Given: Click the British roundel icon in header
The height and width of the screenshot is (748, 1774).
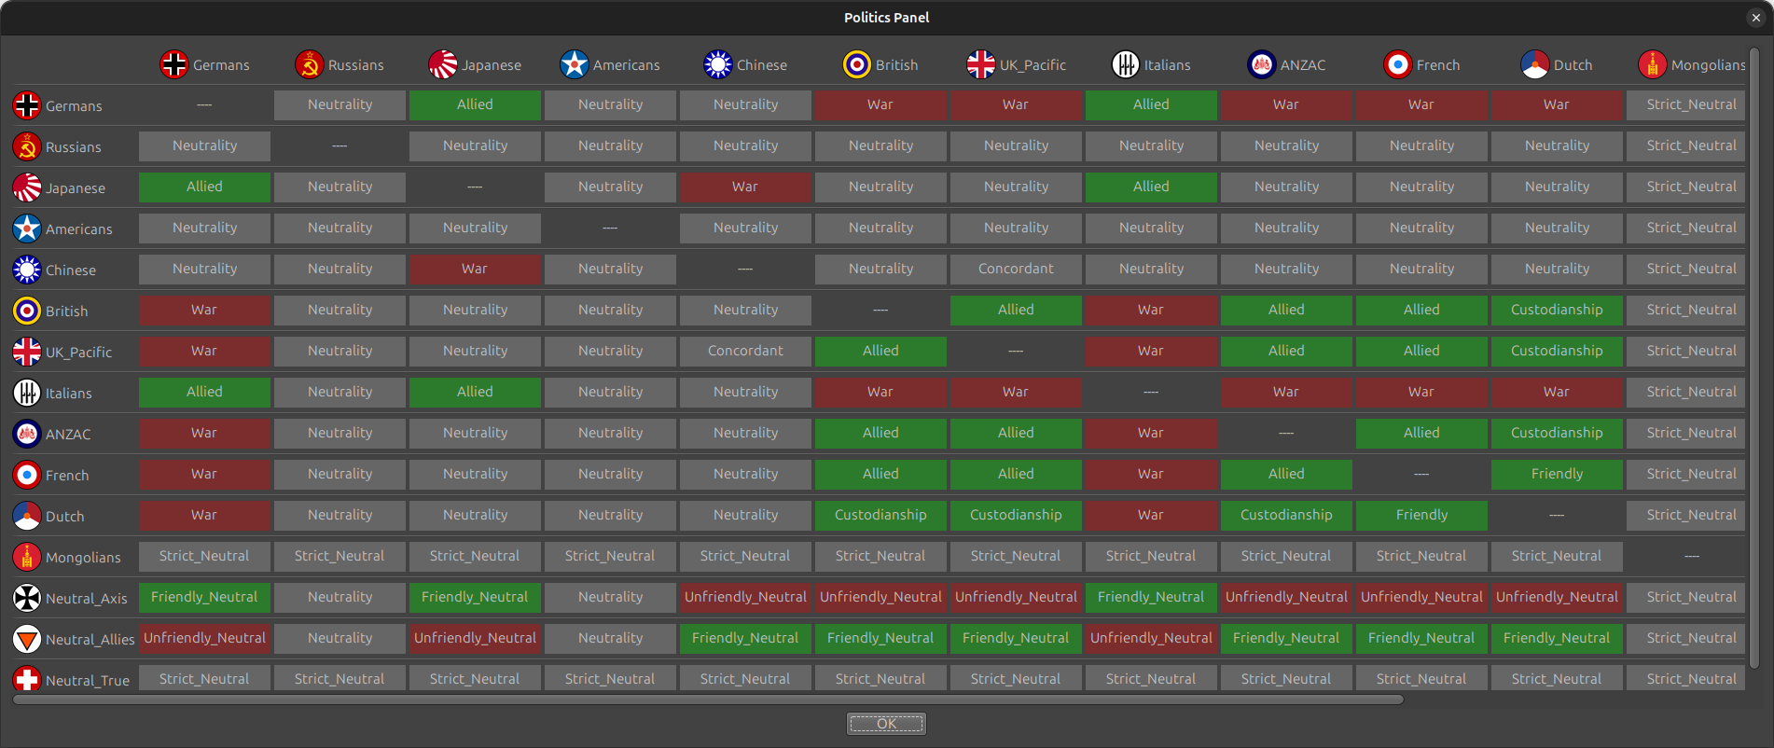Looking at the screenshot, I should coord(856,64).
